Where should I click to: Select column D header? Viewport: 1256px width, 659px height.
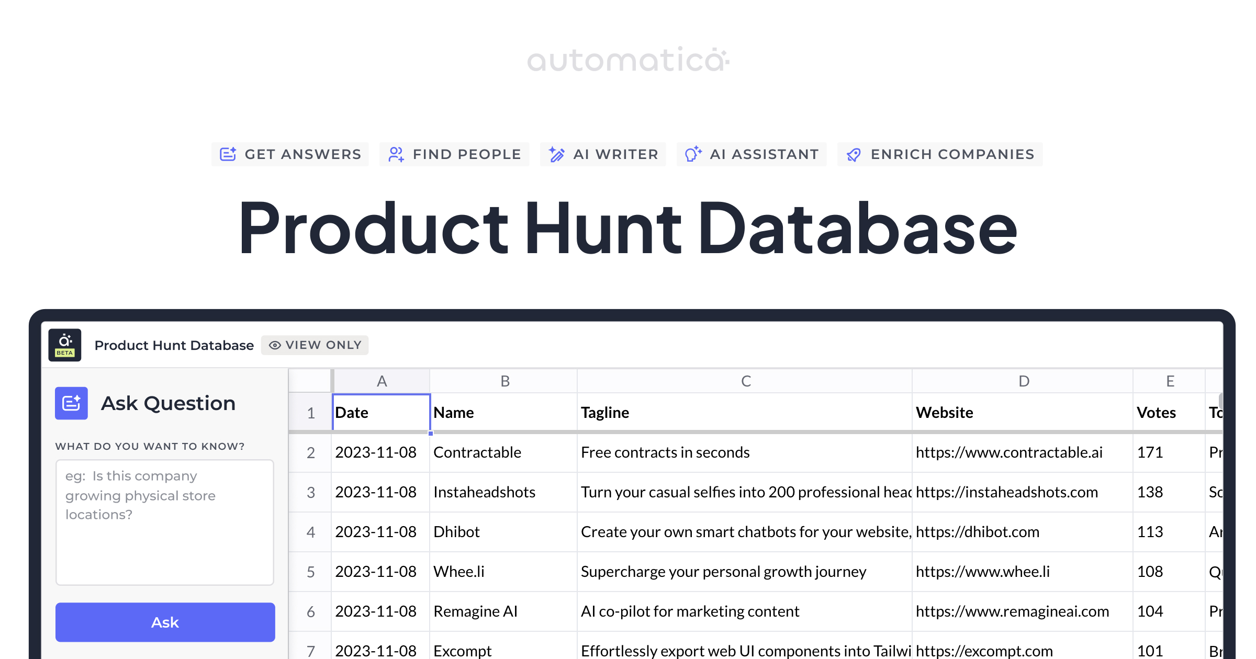1023,381
